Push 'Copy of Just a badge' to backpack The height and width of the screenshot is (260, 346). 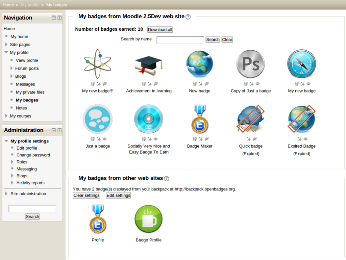coord(246,84)
